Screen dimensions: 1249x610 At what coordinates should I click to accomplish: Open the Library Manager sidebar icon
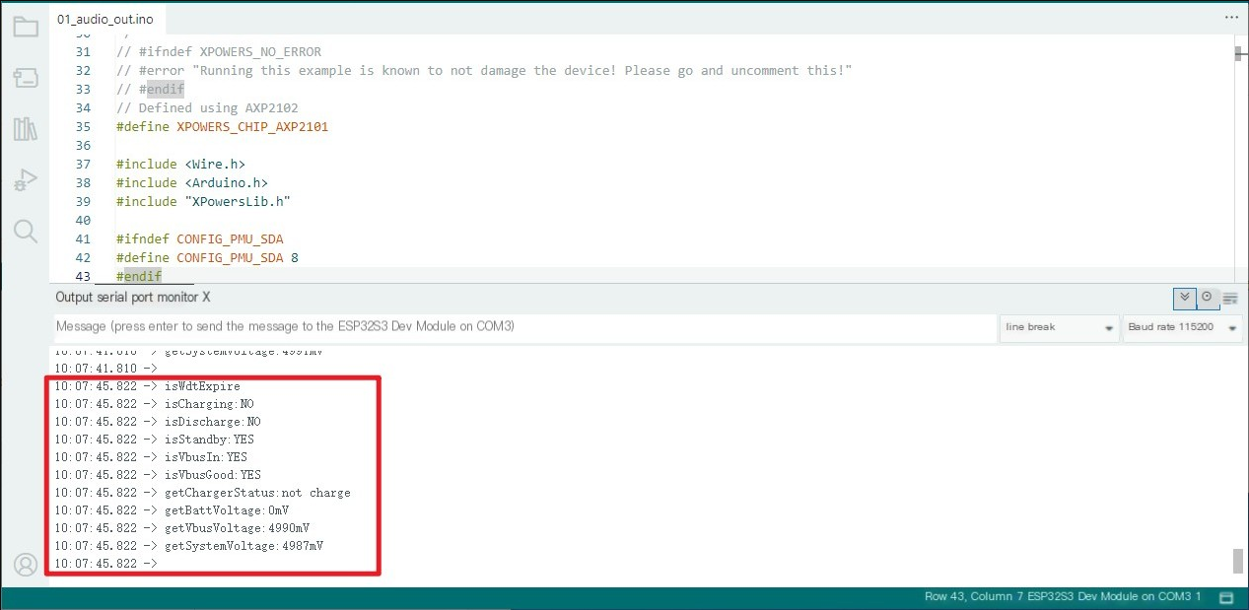26,129
